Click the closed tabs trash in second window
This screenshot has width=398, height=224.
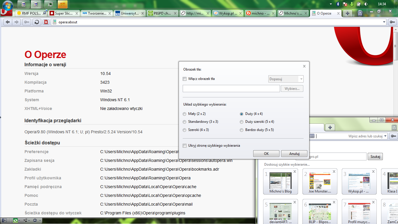click(x=394, y=127)
